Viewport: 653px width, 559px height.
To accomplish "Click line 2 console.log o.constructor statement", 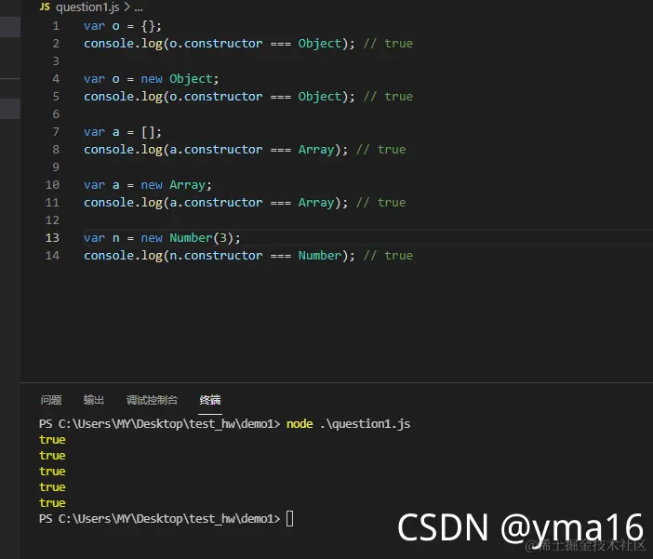I will [x=219, y=44].
